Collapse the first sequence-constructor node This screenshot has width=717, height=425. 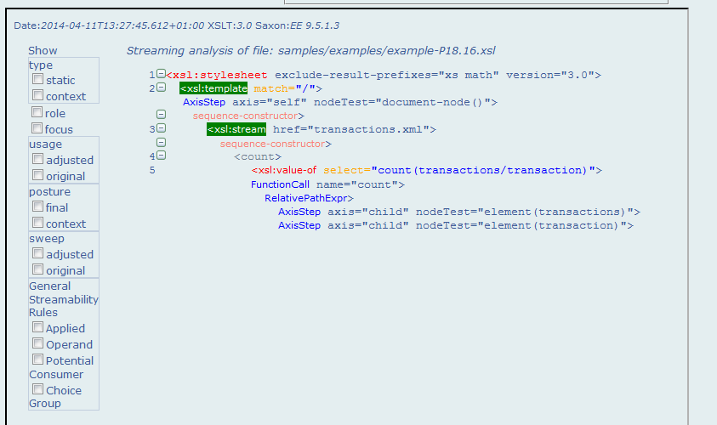161,114
